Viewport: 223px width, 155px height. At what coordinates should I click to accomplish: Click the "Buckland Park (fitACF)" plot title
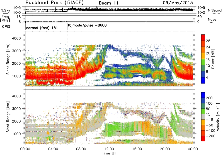[54, 3]
